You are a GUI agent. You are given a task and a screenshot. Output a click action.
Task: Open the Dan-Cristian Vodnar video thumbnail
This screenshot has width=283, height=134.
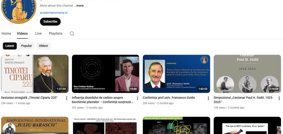pos(106,74)
